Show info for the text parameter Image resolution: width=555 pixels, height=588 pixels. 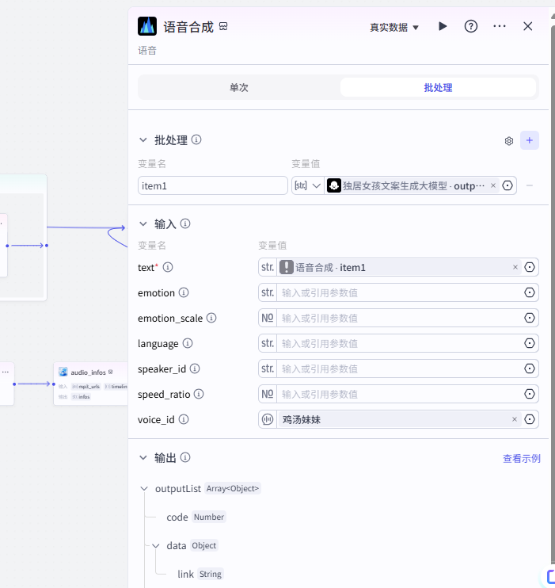click(x=168, y=267)
